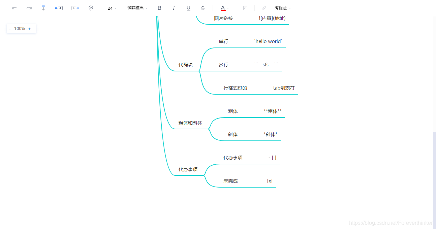The height and width of the screenshot is (229, 436).
Task: Select the 代码块 node
Action: click(x=186, y=65)
